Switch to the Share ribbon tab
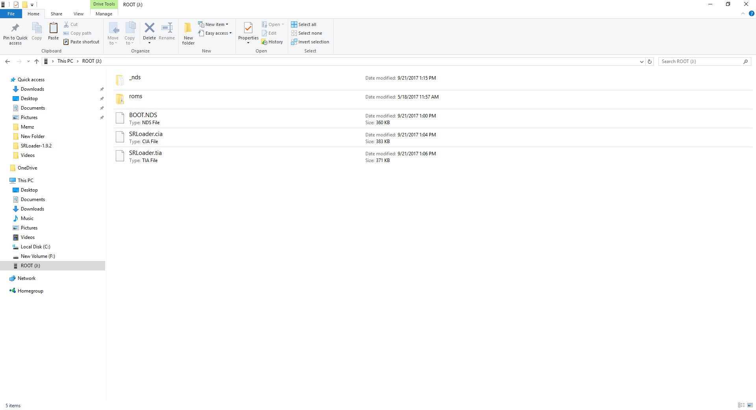756x410 pixels. 56,13
